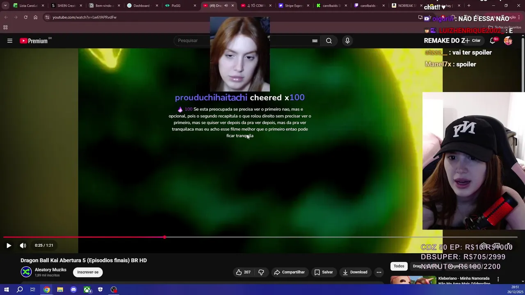Click the YouTube search magnifier button
This screenshot has width=525, height=295.
point(329,41)
